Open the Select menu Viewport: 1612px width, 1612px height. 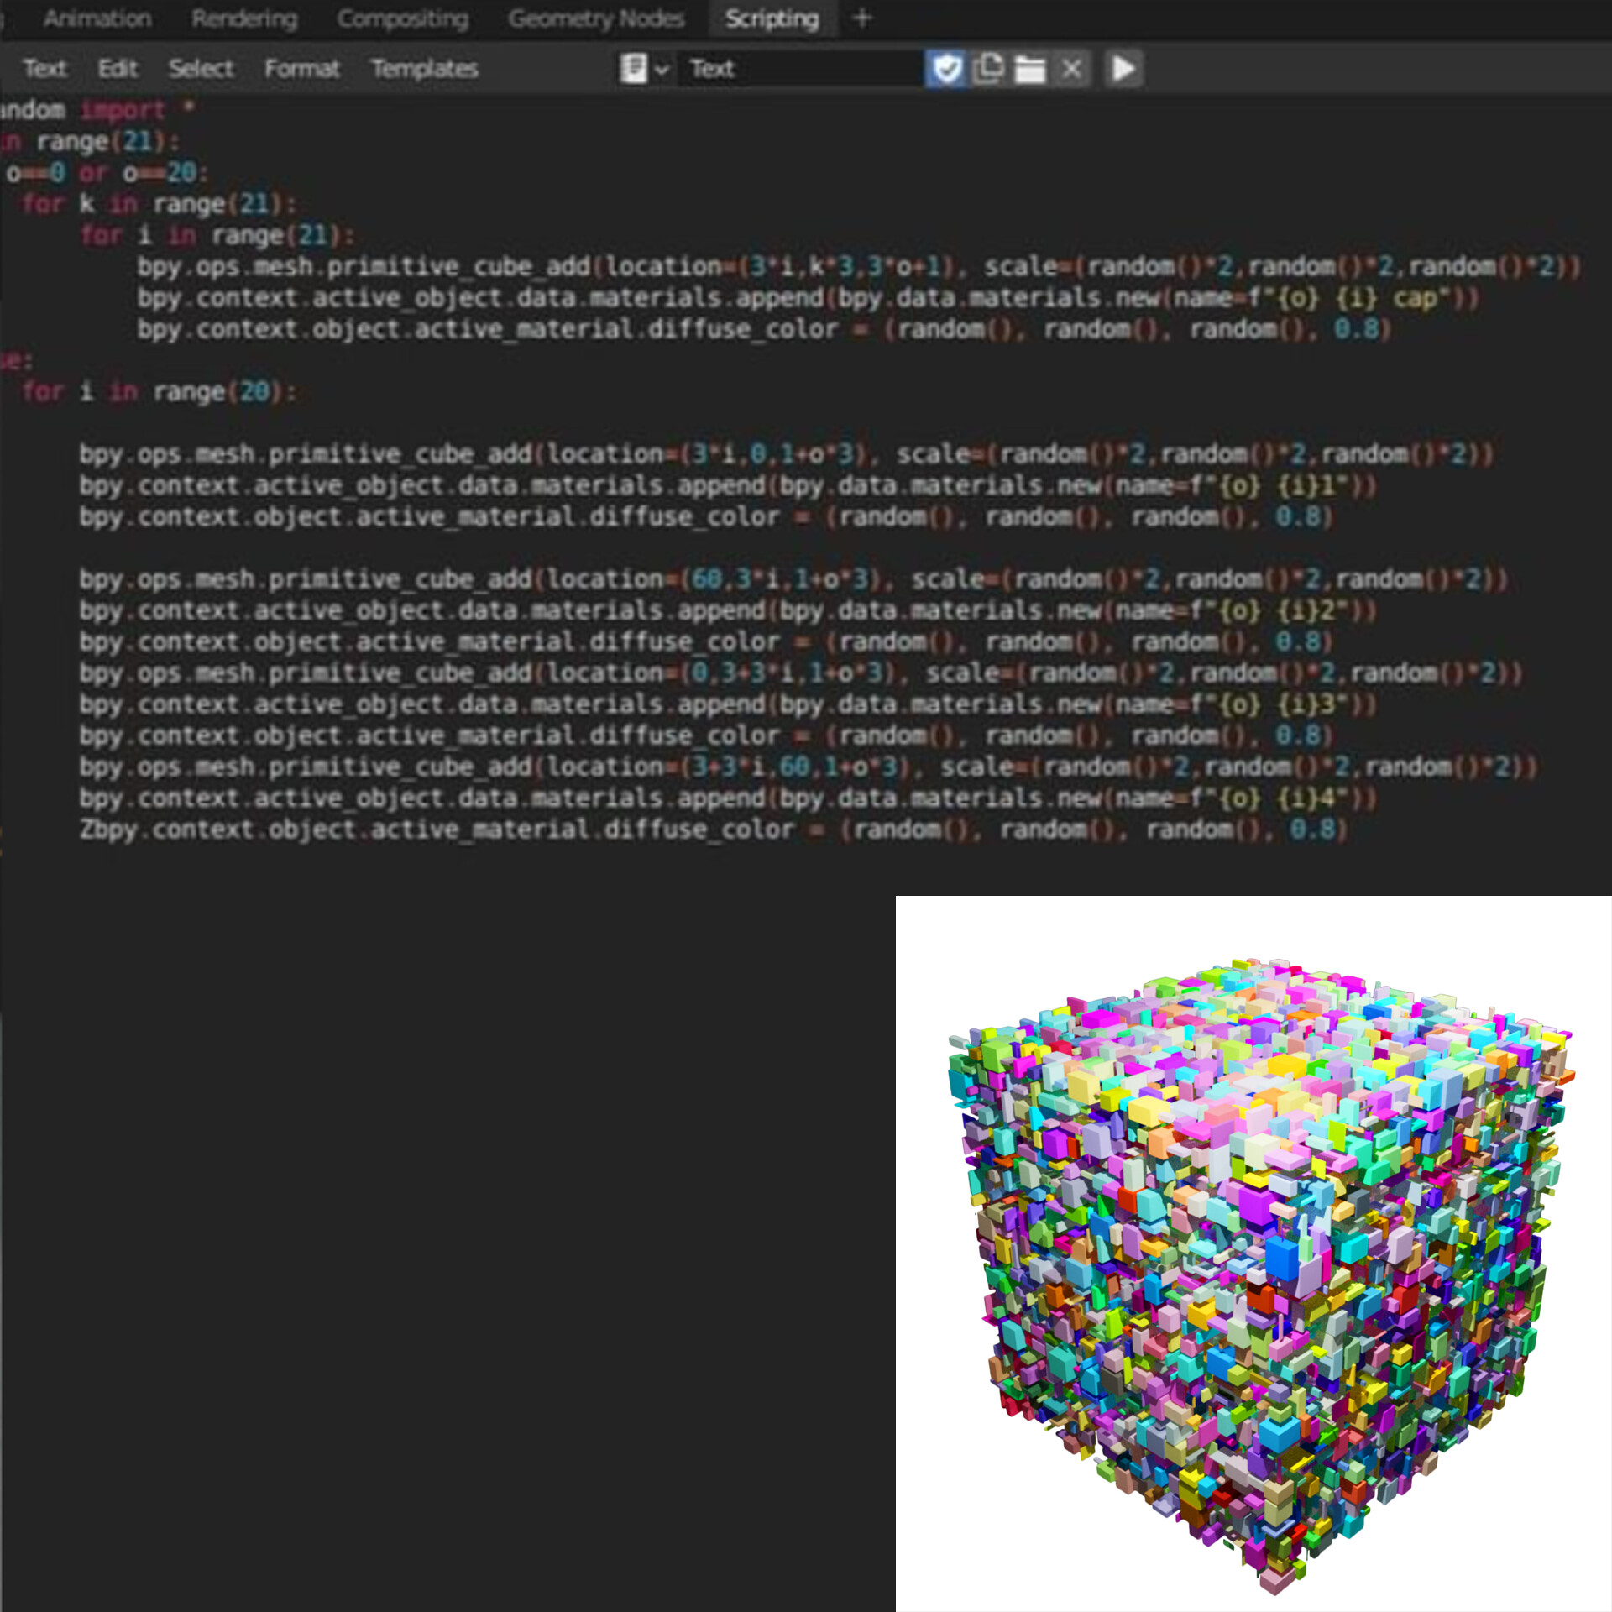[201, 68]
